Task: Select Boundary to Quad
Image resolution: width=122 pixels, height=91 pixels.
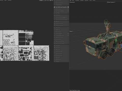Action: tap(61, 43)
